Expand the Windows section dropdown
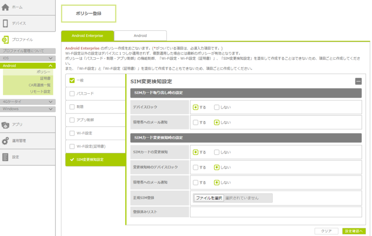Image resolution: width=372 pixels, height=236 pixels. click(50, 109)
